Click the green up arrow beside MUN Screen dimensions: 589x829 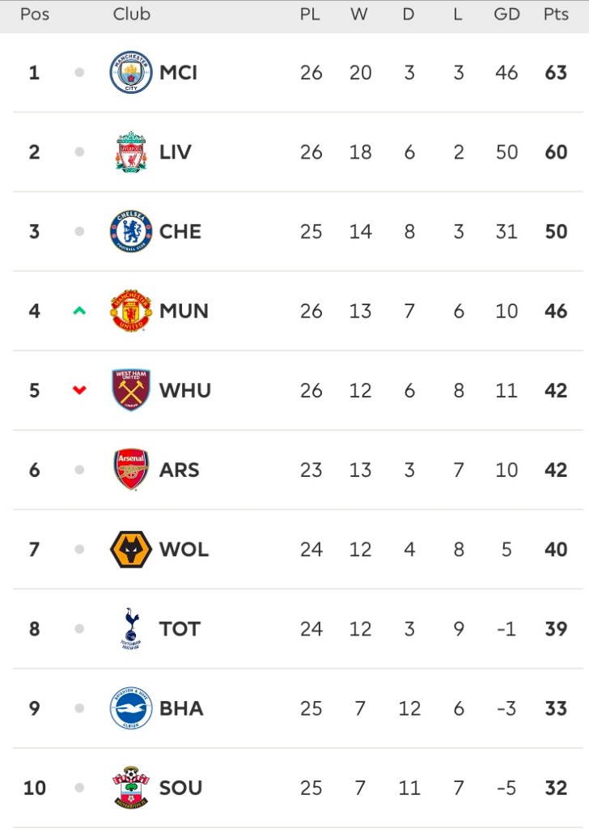click(79, 311)
